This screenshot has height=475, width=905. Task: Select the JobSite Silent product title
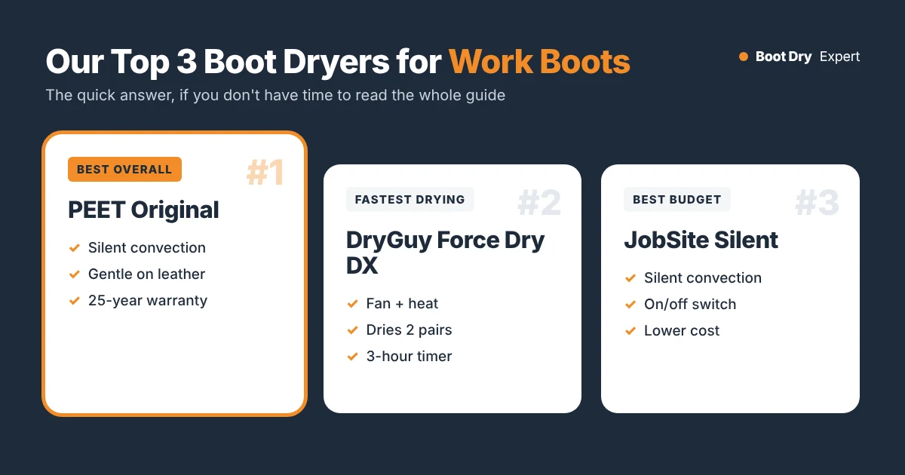tap(701, 240)
